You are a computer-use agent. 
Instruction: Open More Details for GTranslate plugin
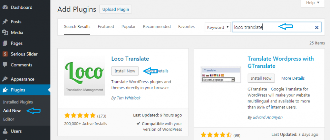(293, 78)
